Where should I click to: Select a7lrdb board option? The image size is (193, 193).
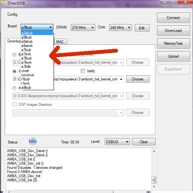pos(26,67)
